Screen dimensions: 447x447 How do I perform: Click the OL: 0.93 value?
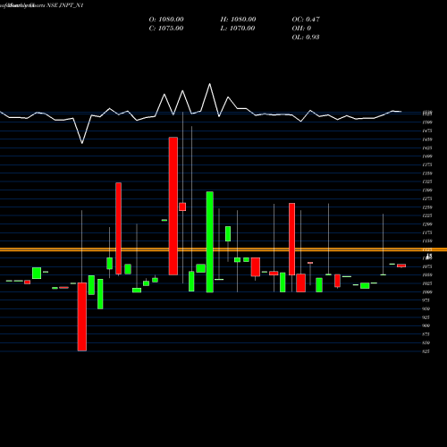[306, 38]
